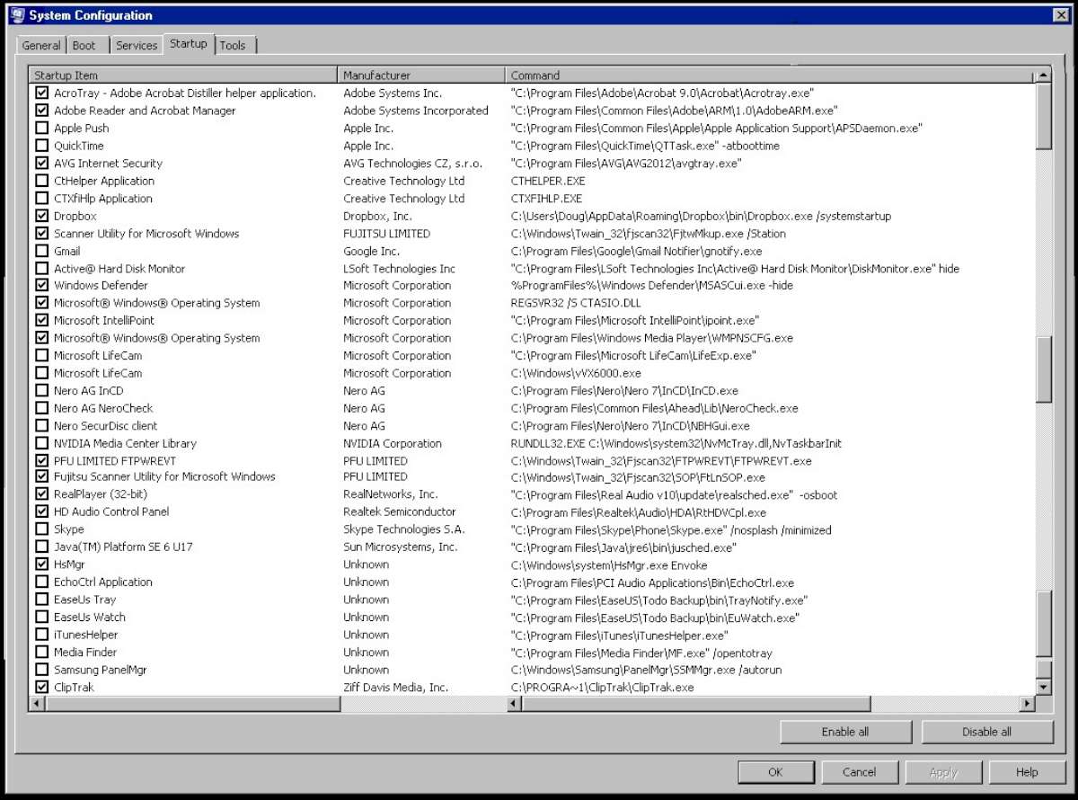Click the Cancel button
Viewport: 1078px width, 800px height.
pos(859,772)
